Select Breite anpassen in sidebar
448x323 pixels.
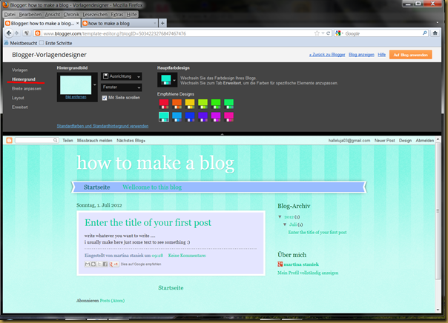click(27, 88)
